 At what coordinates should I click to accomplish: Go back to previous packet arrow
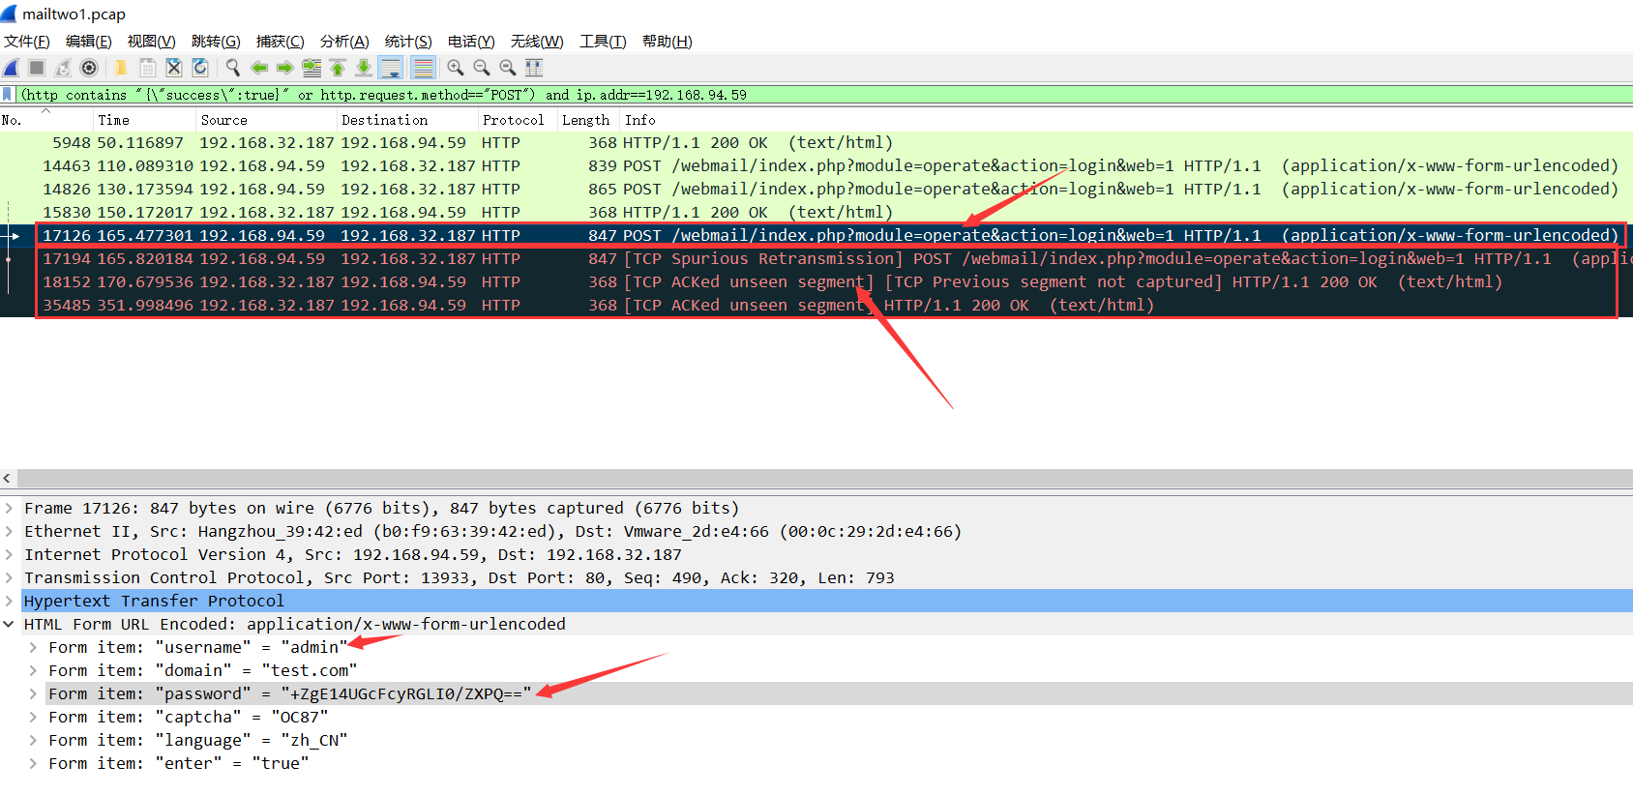[259, 68]
